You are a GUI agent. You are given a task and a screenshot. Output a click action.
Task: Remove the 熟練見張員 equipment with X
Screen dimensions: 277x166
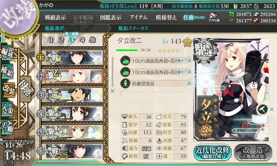pyautogui.click(x=189, y=83)
